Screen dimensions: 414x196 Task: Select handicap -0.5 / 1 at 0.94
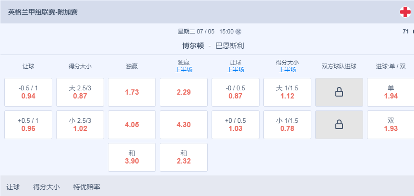(28, 92)
